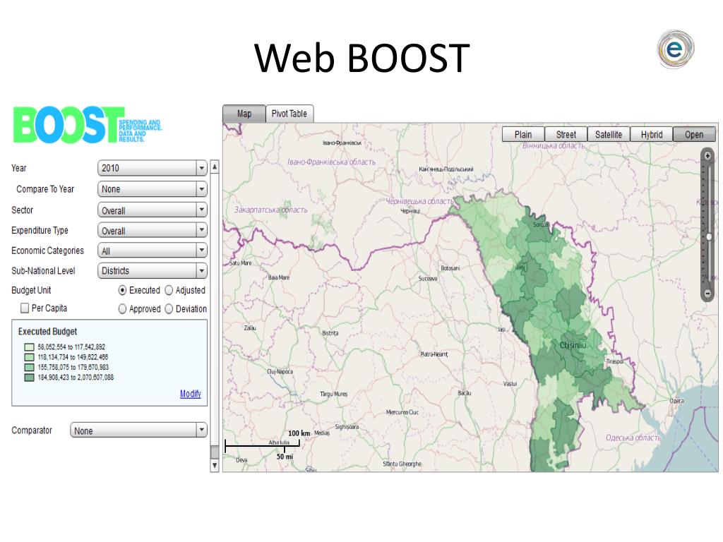The image size is (723, 542).
Task: Click the Bacau map label
Action: [x=465, y=393]
